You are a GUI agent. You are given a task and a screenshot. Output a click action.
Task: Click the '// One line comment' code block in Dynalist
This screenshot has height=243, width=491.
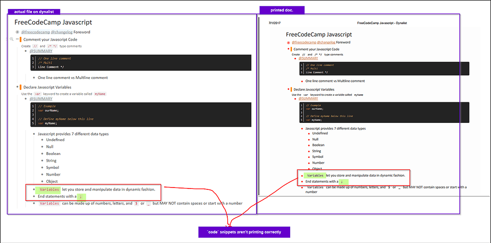pyautogui.click(x=141, y=63)
